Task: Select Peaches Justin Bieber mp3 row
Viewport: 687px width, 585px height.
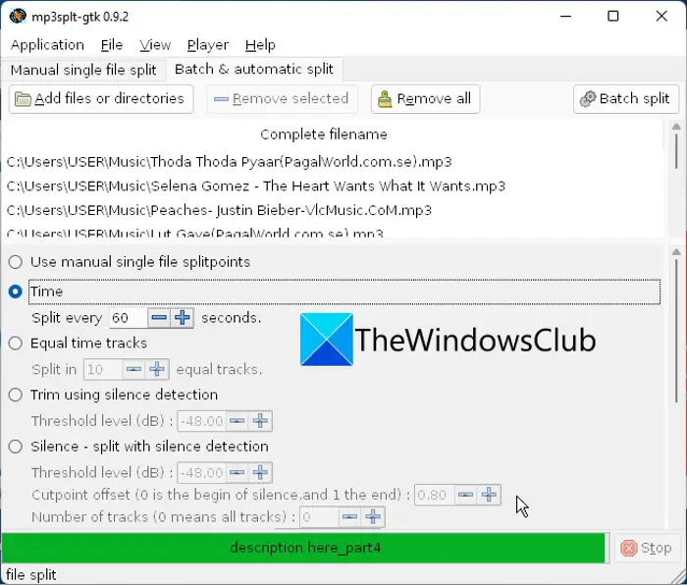Action: pos(333,210)
